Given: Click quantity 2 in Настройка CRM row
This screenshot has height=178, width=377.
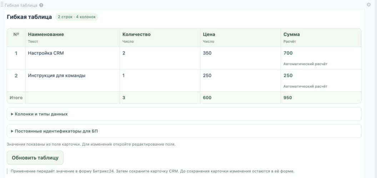Looking at the screenshot, I should coord(160,58).
